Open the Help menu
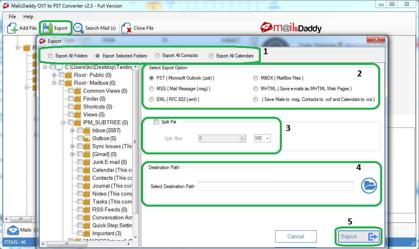Screen dimensions: 419x249 (28, 17)
